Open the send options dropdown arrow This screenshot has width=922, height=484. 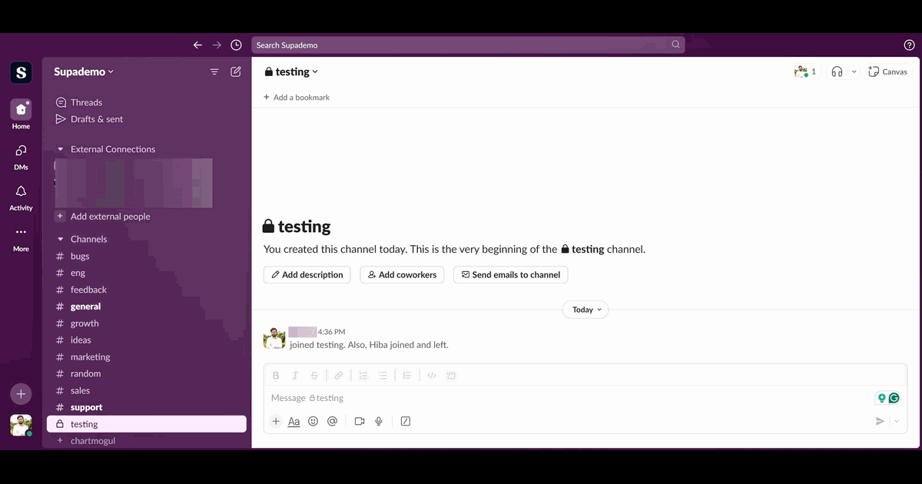(897, 421)
